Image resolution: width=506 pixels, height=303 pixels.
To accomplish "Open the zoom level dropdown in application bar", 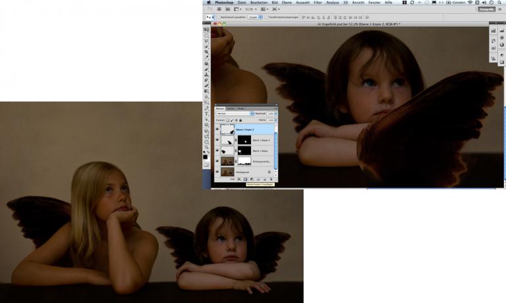I will [251, 9].
